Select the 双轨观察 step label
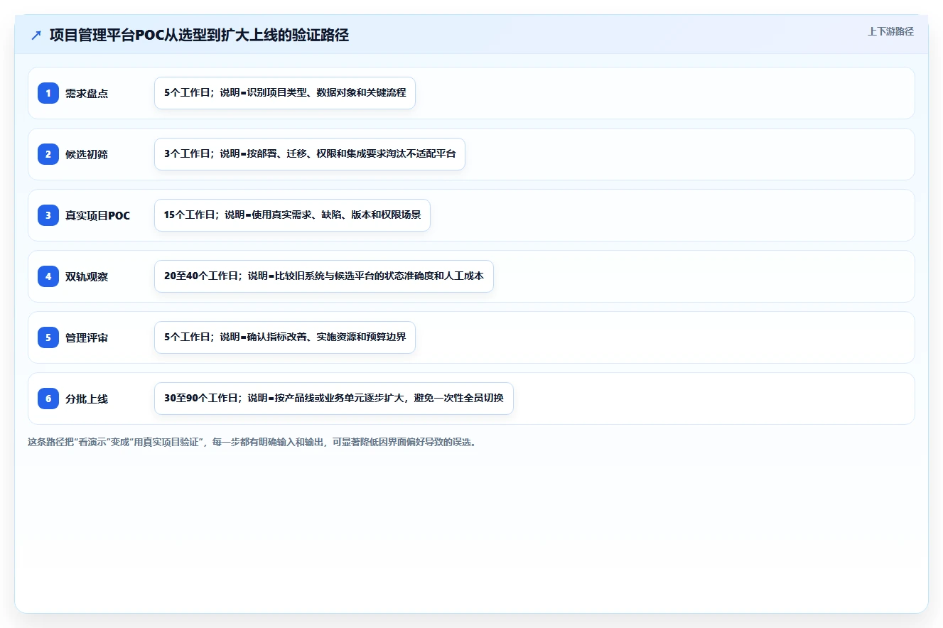The width and height of the screenshot is (943, 628). coord(87,276)
